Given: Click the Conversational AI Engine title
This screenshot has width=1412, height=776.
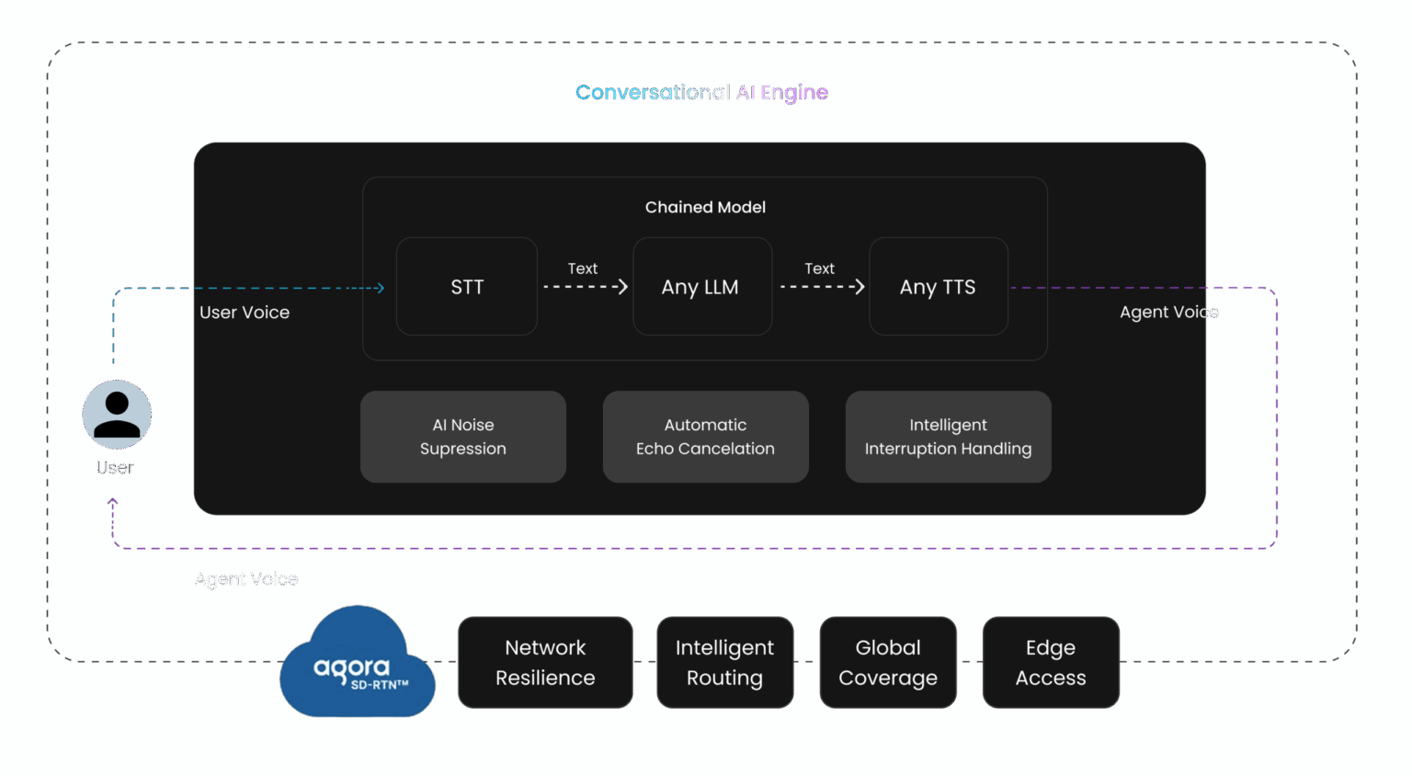Looking at the screenshot, I should tap(702, 93).
